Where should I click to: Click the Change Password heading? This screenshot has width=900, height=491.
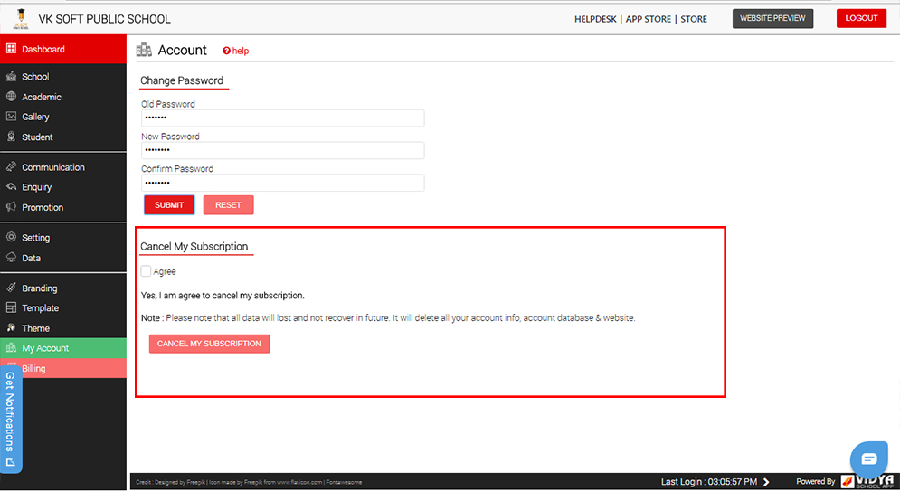[182, 80]
